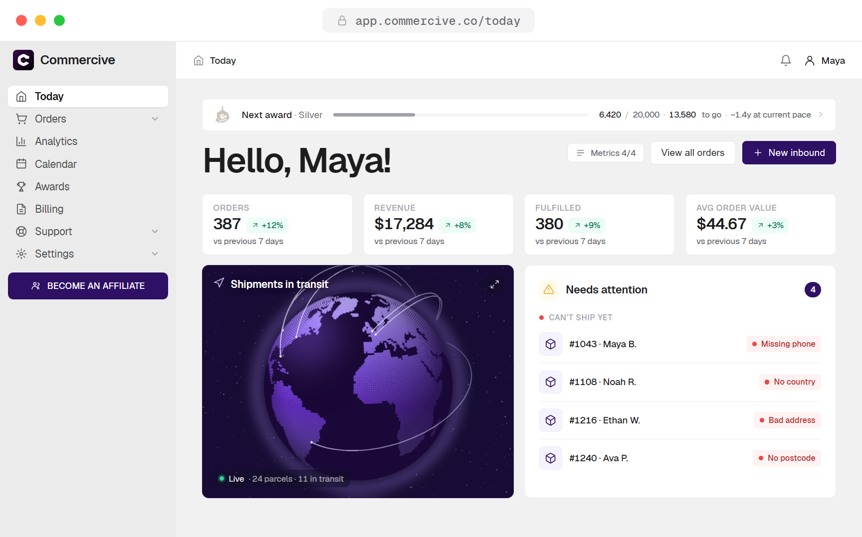862x537 pixels.
Task: Click the Commercive logo icon
Action: click(x=23, y=60)
